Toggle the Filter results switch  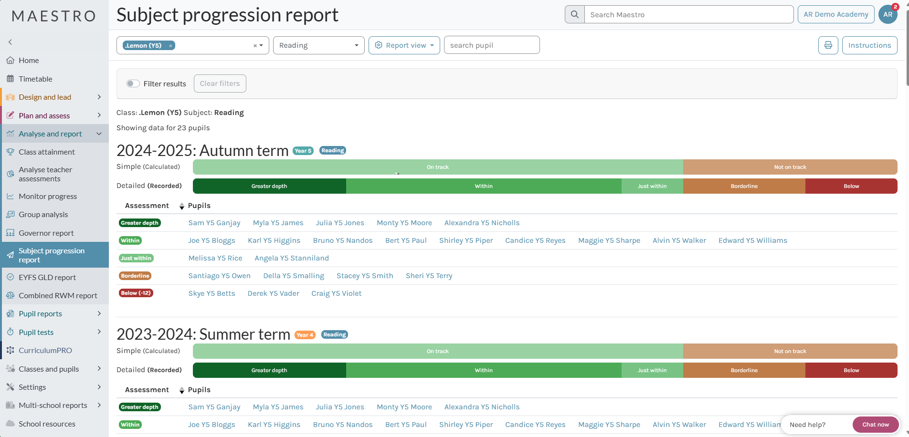(133, 83)
